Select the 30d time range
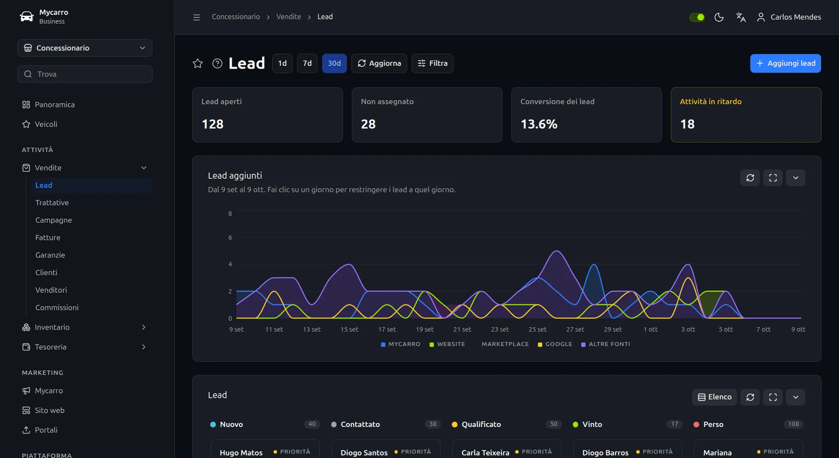 tap(334, 63)
